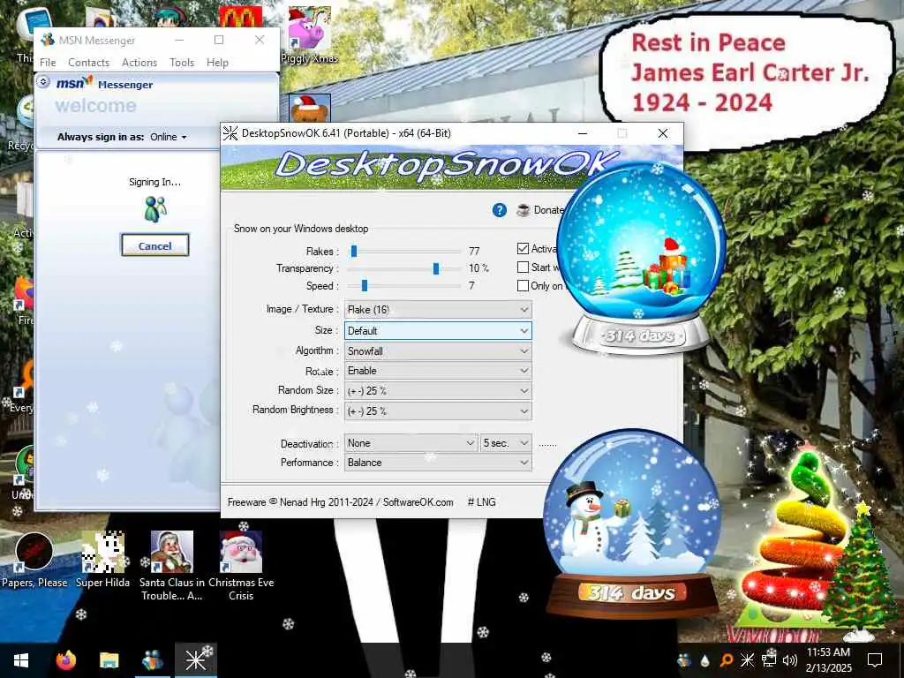Click the Transparency slider handle
Viewport: 904px width, 678px height.
436,268
